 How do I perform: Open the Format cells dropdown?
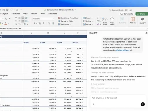88,24
